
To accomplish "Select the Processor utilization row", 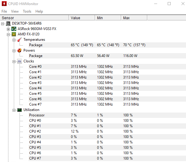I will [107, 115].
